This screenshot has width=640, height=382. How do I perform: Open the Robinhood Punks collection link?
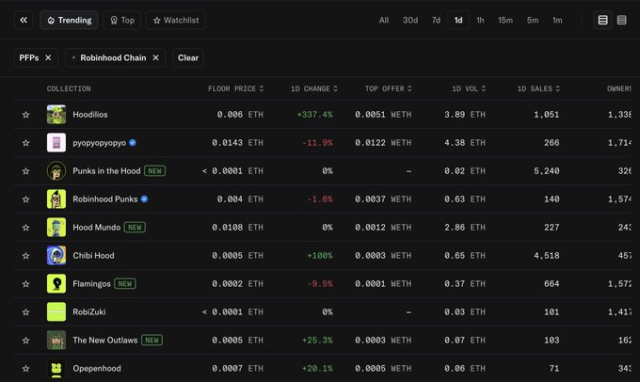[104, 199]
